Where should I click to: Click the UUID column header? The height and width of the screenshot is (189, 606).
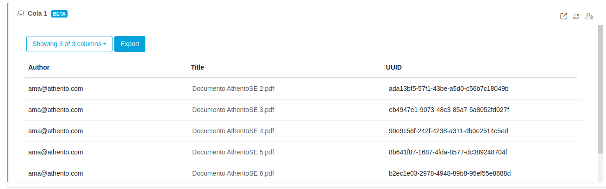click(x=394, y=67)
